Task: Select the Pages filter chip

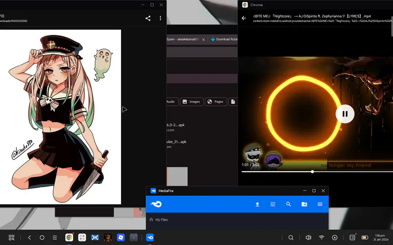Action: (x=216, y=102)
